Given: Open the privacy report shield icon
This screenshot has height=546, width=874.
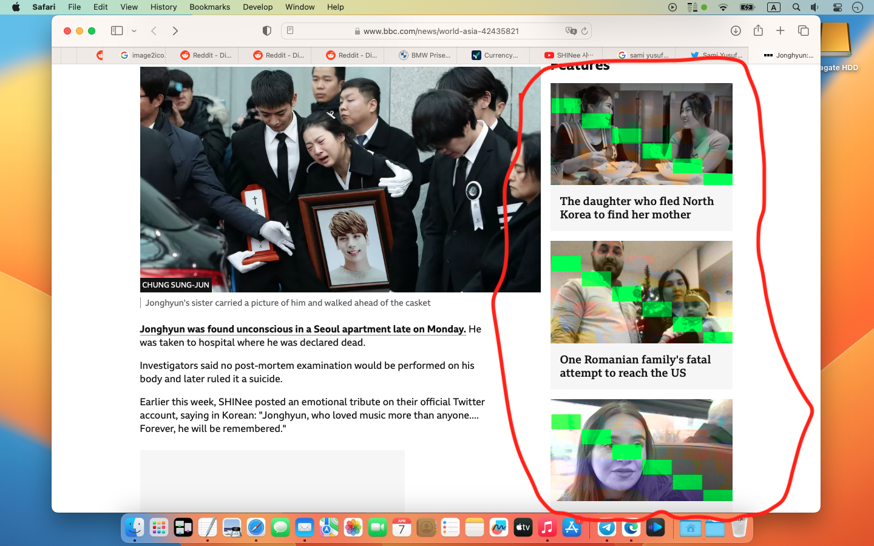Looking at the screenshot, I should tap(266, 31).
